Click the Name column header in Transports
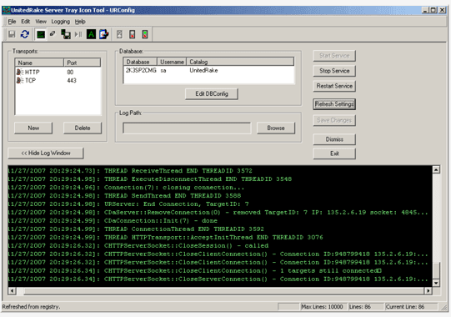Screen dimensions: 451x317 pos(39,63)
